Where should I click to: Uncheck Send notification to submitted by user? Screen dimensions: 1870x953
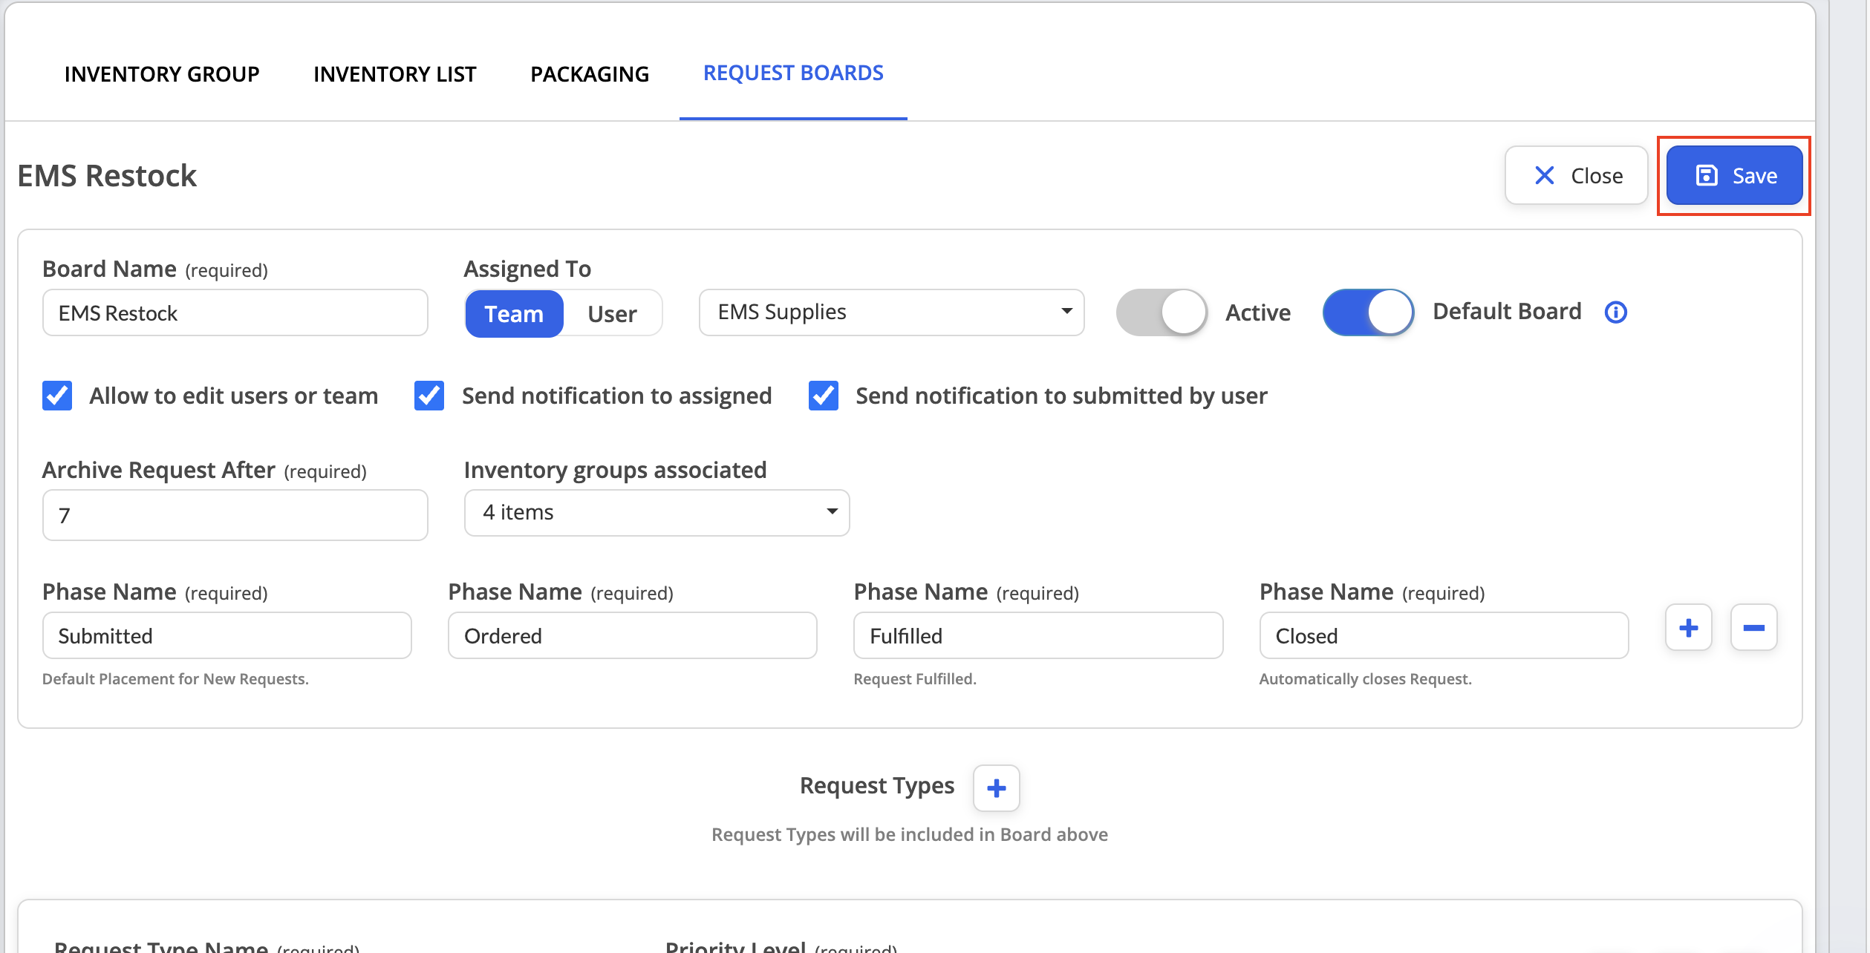tap(823, 396)
